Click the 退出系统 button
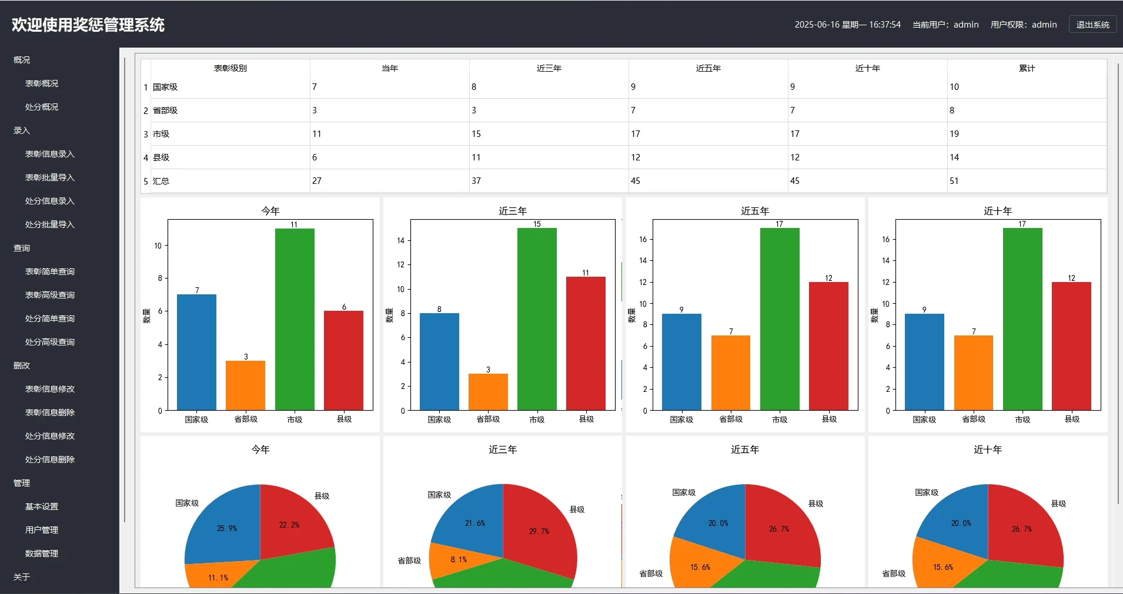This screenshot has height=594, width=1123. point(1092,25)
